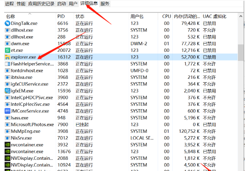Select the FlashHelperService process icon

click(x=7, y=64)
